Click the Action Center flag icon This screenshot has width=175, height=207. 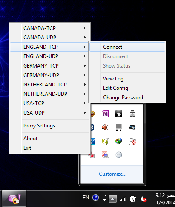click(132, 141)
